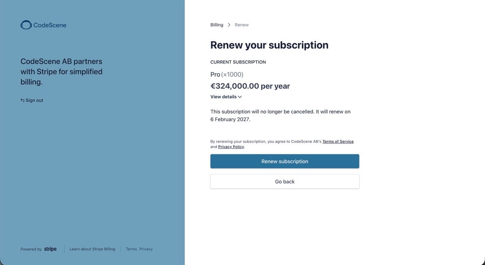Click the CodeScene brand name text

[50, 25]
